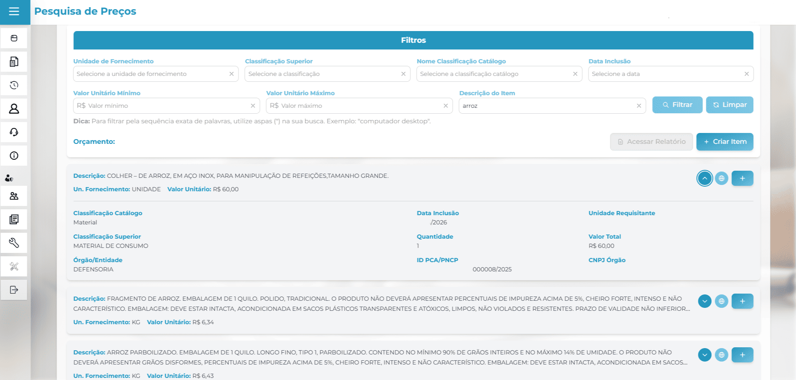Image resolution: width=796 pixels, height=380 pixels.
Task: Click the history clock icon in sidebar
Action: 14,85
